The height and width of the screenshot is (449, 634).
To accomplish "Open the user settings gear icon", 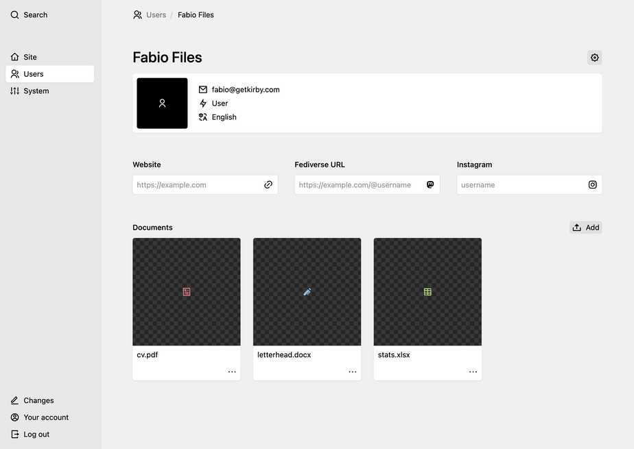I will [x=595, y=58].
